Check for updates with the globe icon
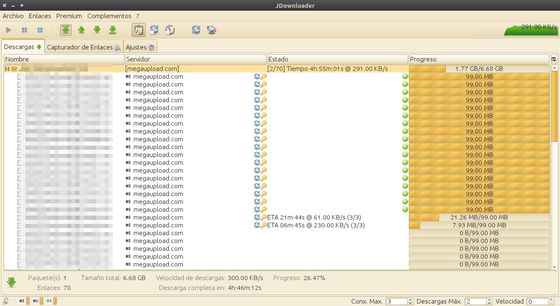This screenshot has width=560, height=306. pos(212,30)
